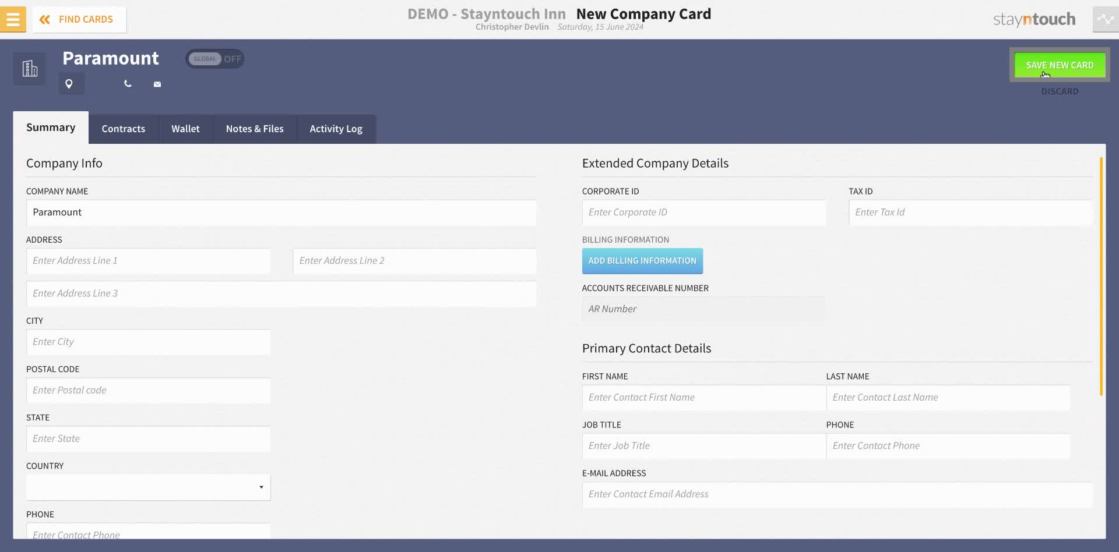Click the City input field
This screenshot has width=1119, height=552.
coord(148,342)
